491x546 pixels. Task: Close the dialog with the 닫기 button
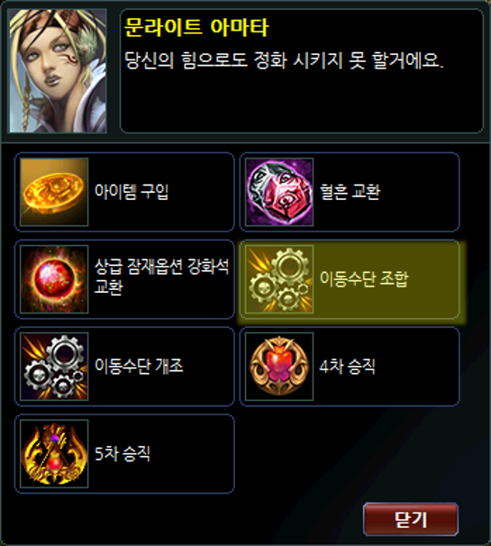(411, 519)
